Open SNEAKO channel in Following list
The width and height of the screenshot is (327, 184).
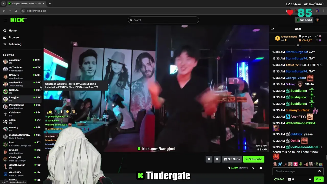tap(22, 76)
